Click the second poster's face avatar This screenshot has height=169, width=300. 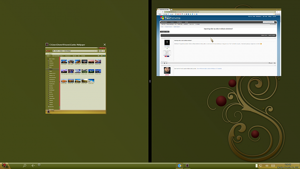167,70
